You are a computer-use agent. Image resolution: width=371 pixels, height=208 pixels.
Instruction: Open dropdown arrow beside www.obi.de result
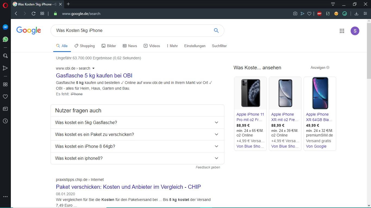point(93,68)
